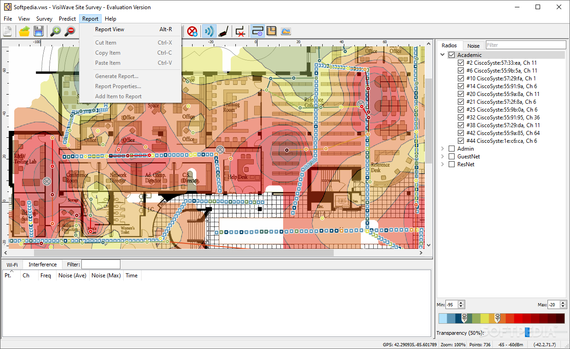Uncheck radio #2 CiscoSyste:57:33:ea, Ch 11
Viewport: 570px width, 349px height.
click(461, 63)
